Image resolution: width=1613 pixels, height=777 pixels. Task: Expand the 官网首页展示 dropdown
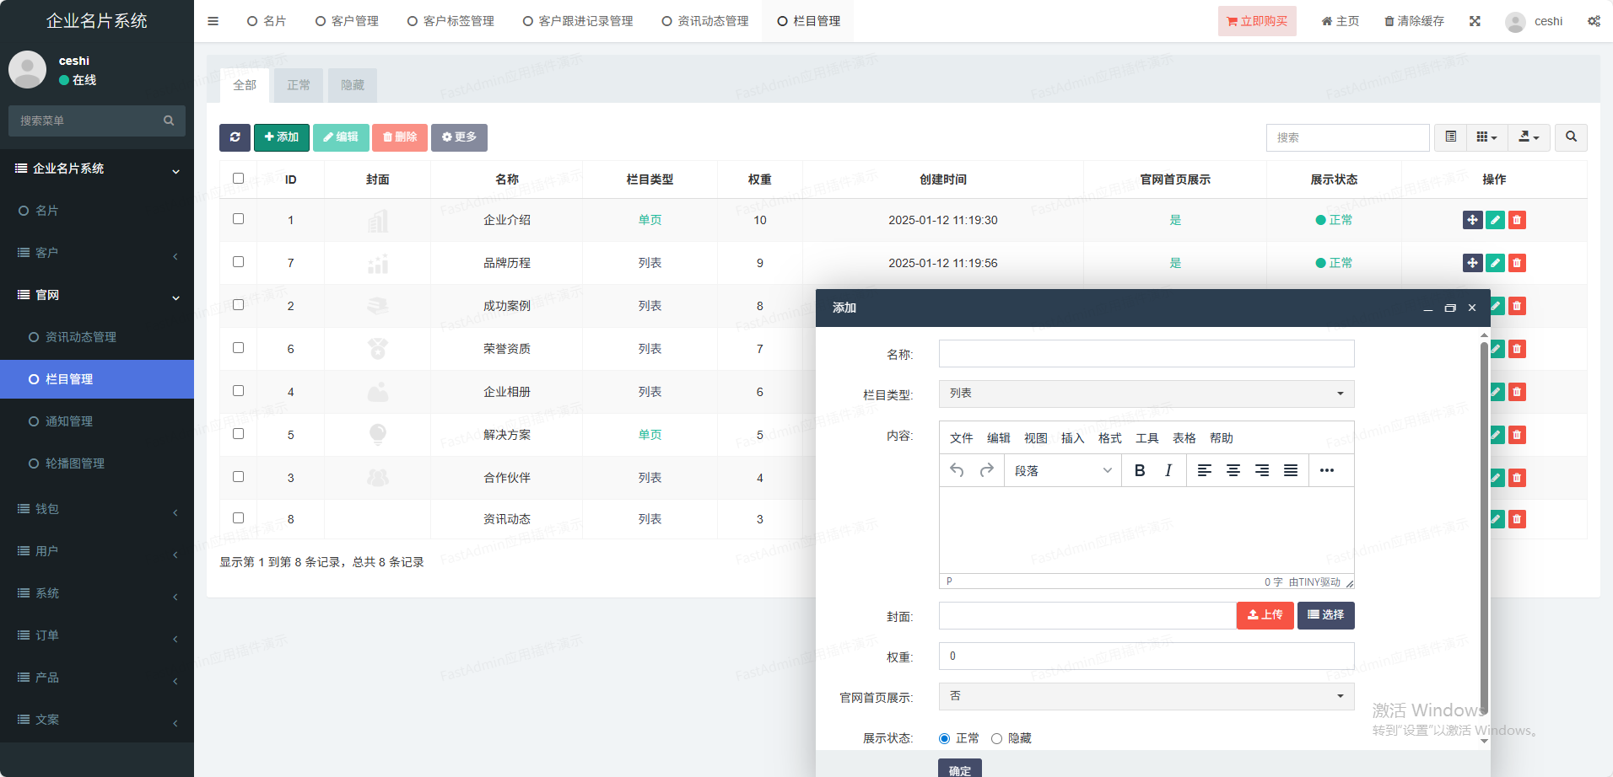coord(1146,696)
